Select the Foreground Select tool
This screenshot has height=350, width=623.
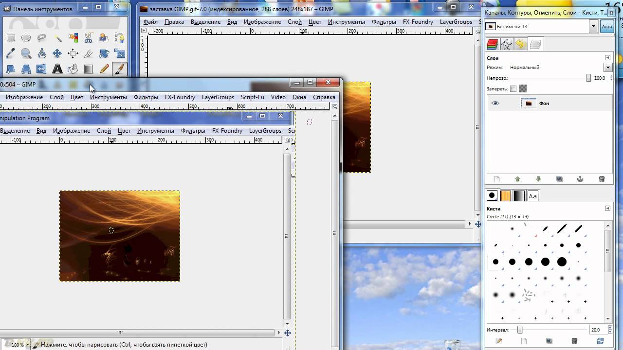104,38
